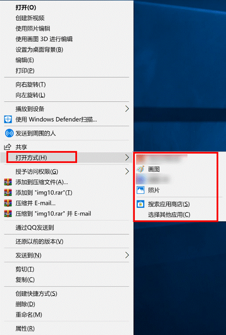Choose 添加到 "img10.rar"(T) option
Viewport: 226px width, 335px height.
point(44,192)
